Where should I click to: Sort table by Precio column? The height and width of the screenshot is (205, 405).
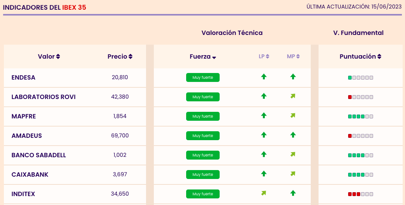click(120, 57)
